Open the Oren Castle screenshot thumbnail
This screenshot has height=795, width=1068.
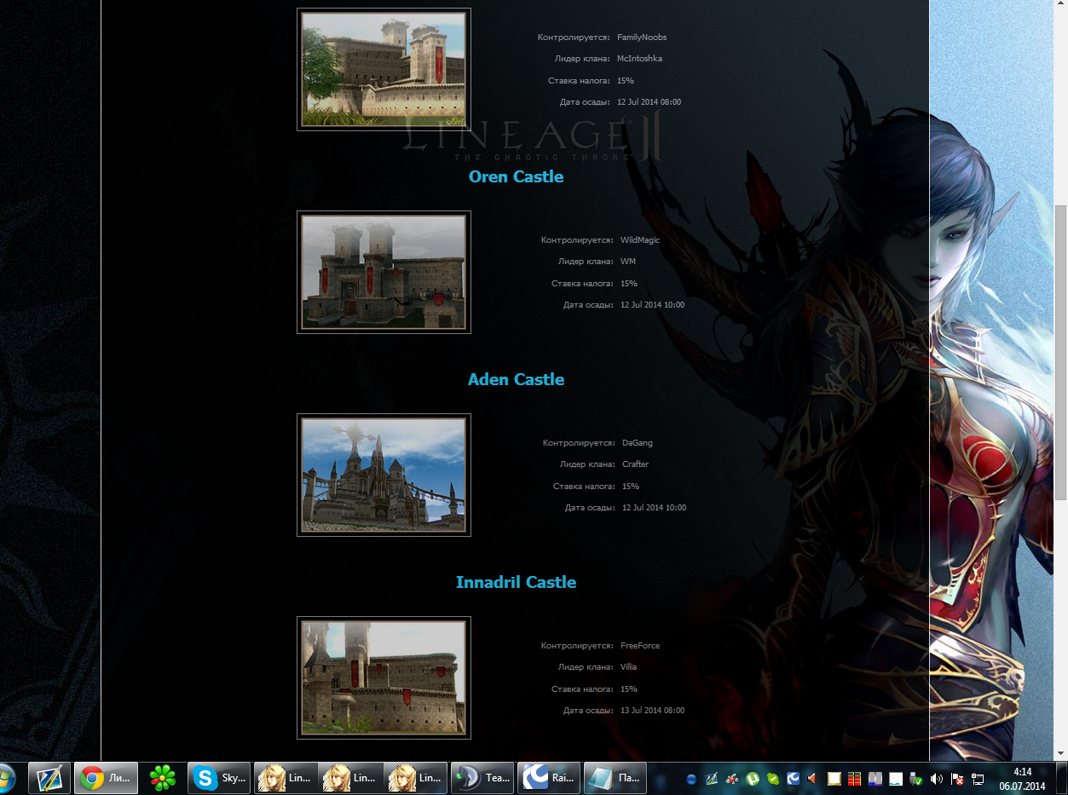(384, 272)
